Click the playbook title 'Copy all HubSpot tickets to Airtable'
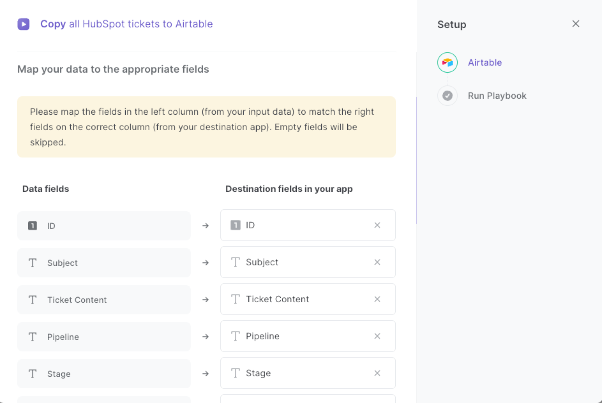The image size is (602, 403). 126,24
